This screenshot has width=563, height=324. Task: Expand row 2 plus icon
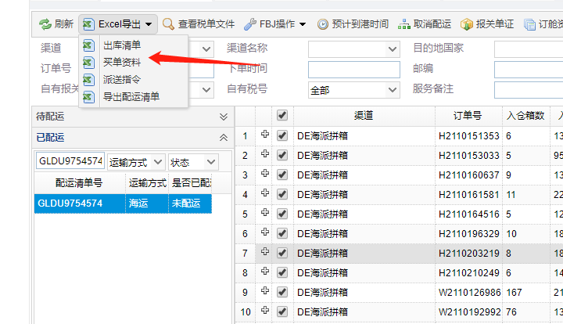(265, 153)
